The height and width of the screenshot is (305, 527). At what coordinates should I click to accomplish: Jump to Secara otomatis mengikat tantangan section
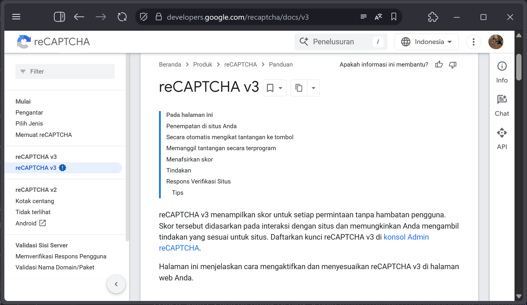pos(230,137)
